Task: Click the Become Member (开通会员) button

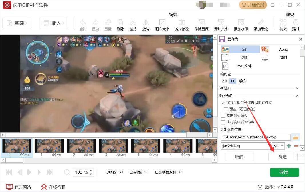Action: tap(253, 5)
